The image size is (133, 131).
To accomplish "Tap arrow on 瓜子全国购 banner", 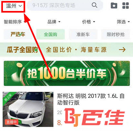I will click(122, 50).
